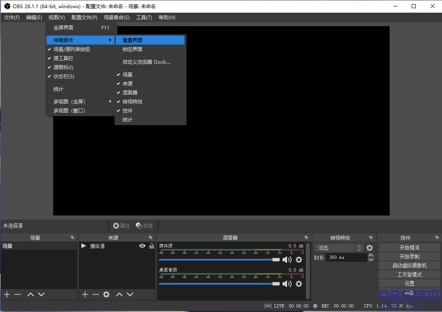The image size is (442, 312).
Task: Choose 重置界面 in submenu
Action: 150,40
